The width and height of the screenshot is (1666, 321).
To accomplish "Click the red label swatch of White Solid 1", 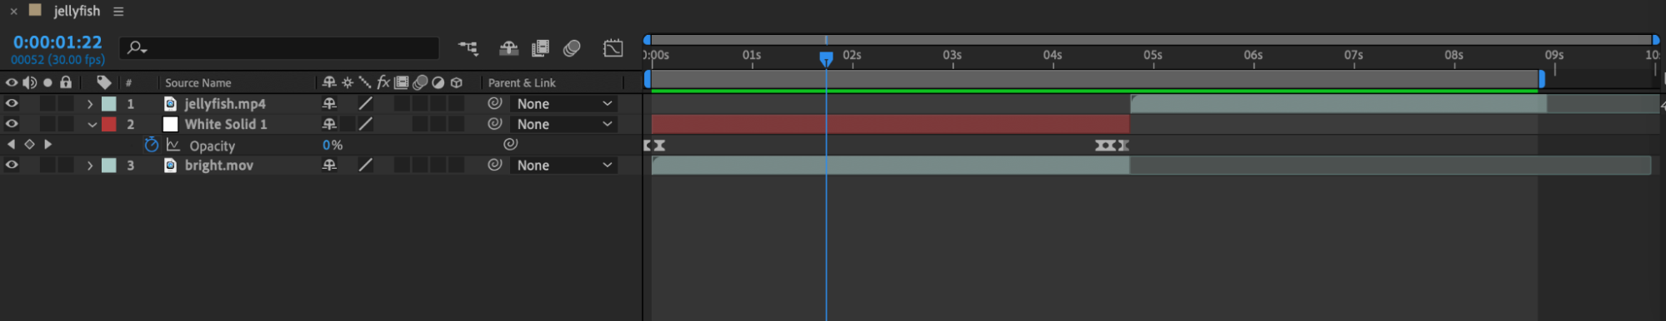I will pos(109,124).
